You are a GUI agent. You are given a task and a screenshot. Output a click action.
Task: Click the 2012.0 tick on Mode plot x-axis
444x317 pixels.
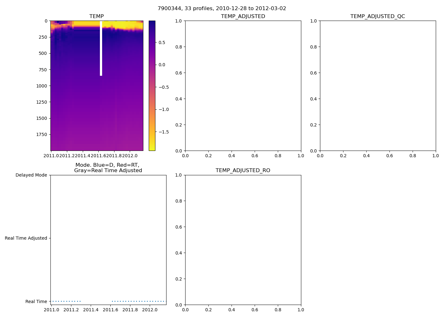149,310
